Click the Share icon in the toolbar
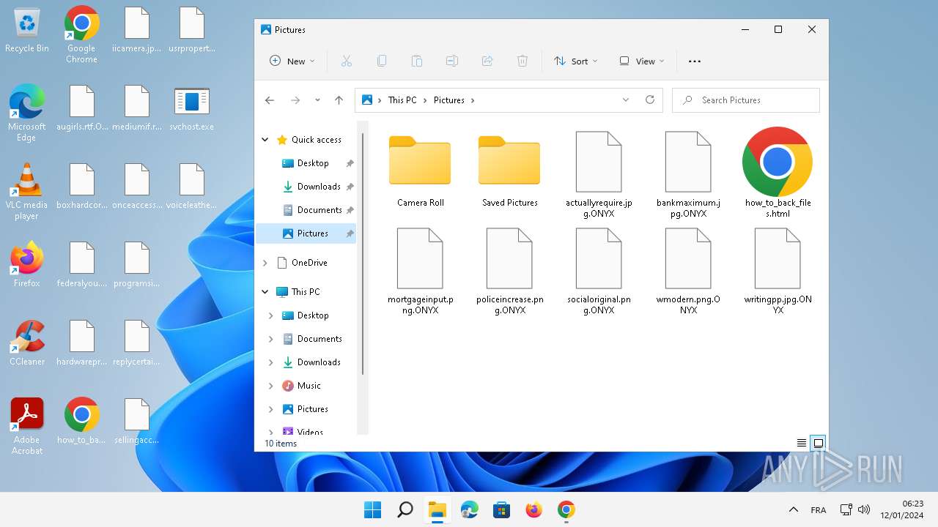Screen dimensions: 938x527 [x=487, y=61]
